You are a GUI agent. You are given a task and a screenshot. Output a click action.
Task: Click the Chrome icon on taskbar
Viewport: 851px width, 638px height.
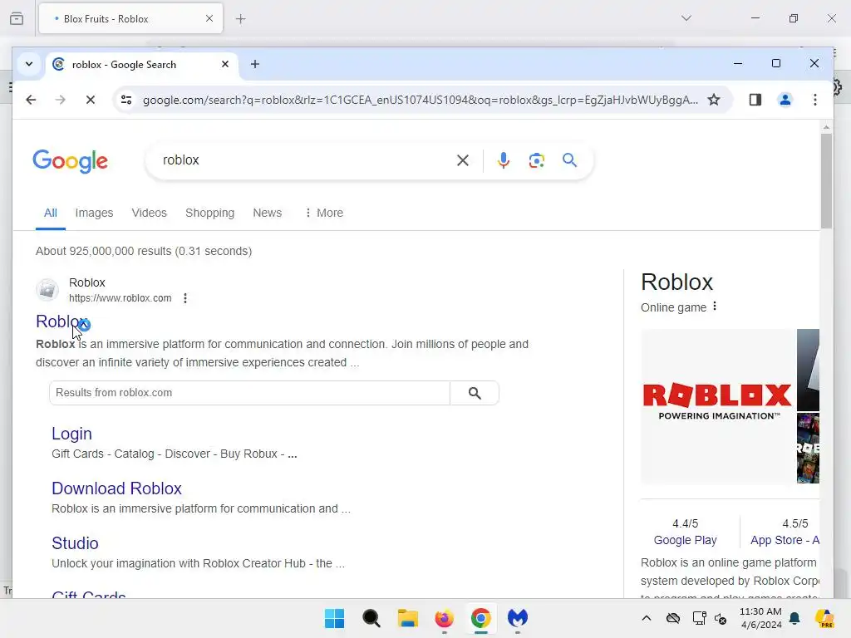click(x=481, y=618)
